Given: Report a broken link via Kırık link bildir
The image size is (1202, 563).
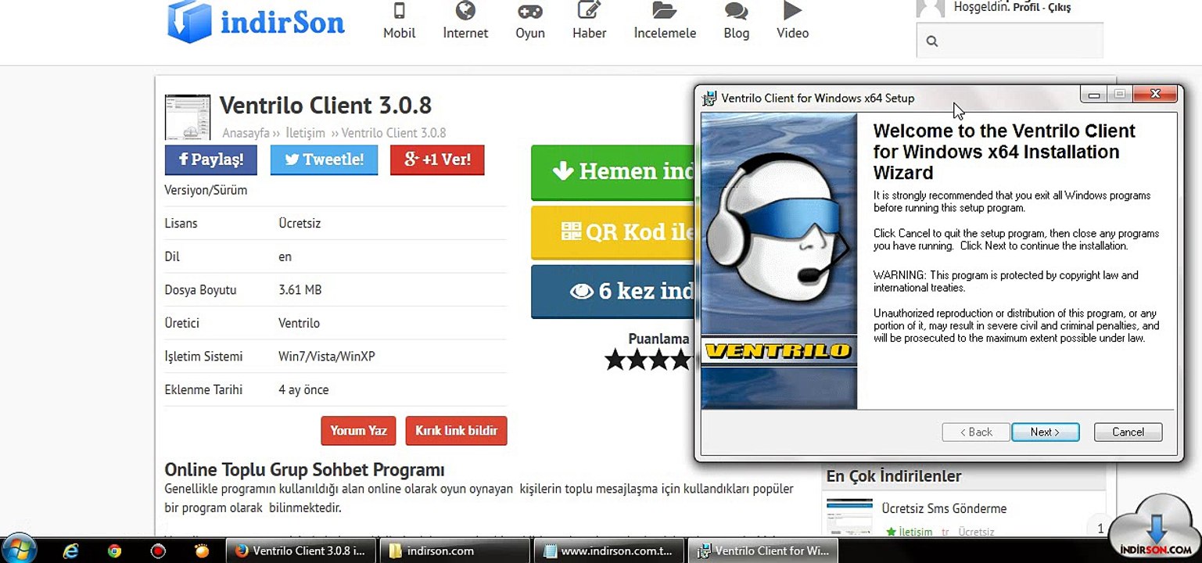Looking at the screenshot, I should [456, 431].
